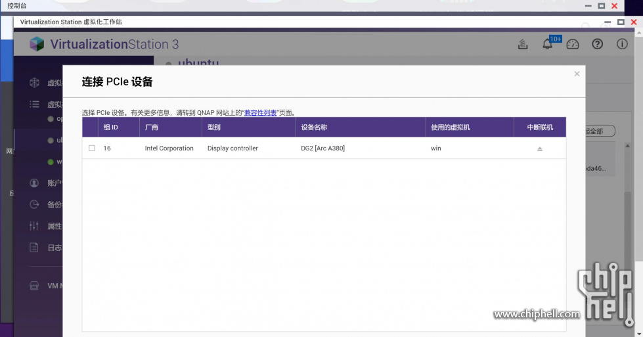Minimize the Virtualization Station window
This screenshot has height=337, width=643.
[x=608, y=22]
